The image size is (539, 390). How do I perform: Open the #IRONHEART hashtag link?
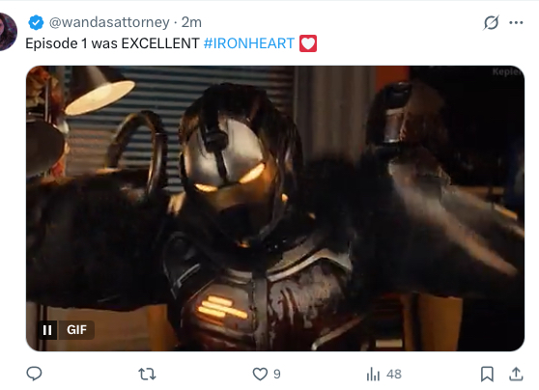tap(249, 43)
